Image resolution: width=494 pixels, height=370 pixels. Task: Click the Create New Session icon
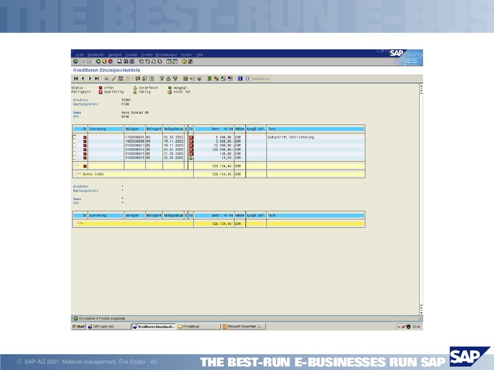[x=169, y=62]
